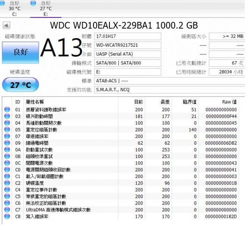
Task: Click raw value 000000000F44
Action: coord(221,116)
